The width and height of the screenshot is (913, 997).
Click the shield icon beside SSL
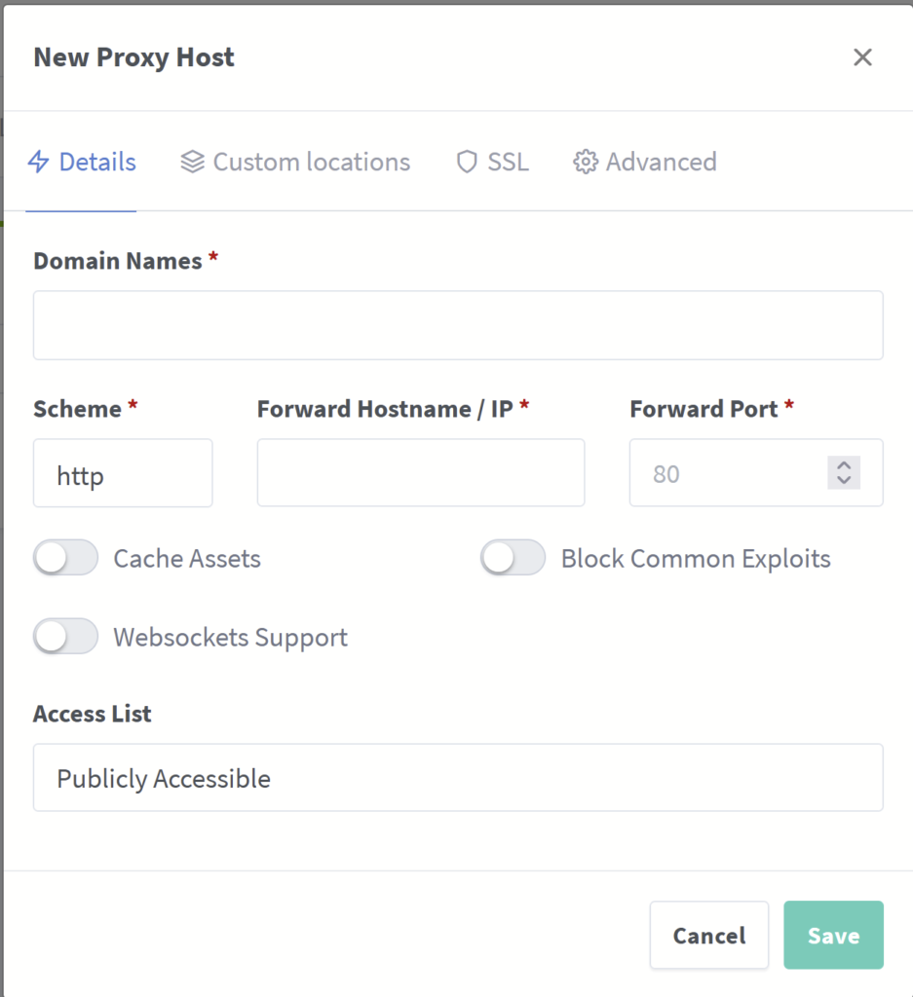(x=467, y=162)
